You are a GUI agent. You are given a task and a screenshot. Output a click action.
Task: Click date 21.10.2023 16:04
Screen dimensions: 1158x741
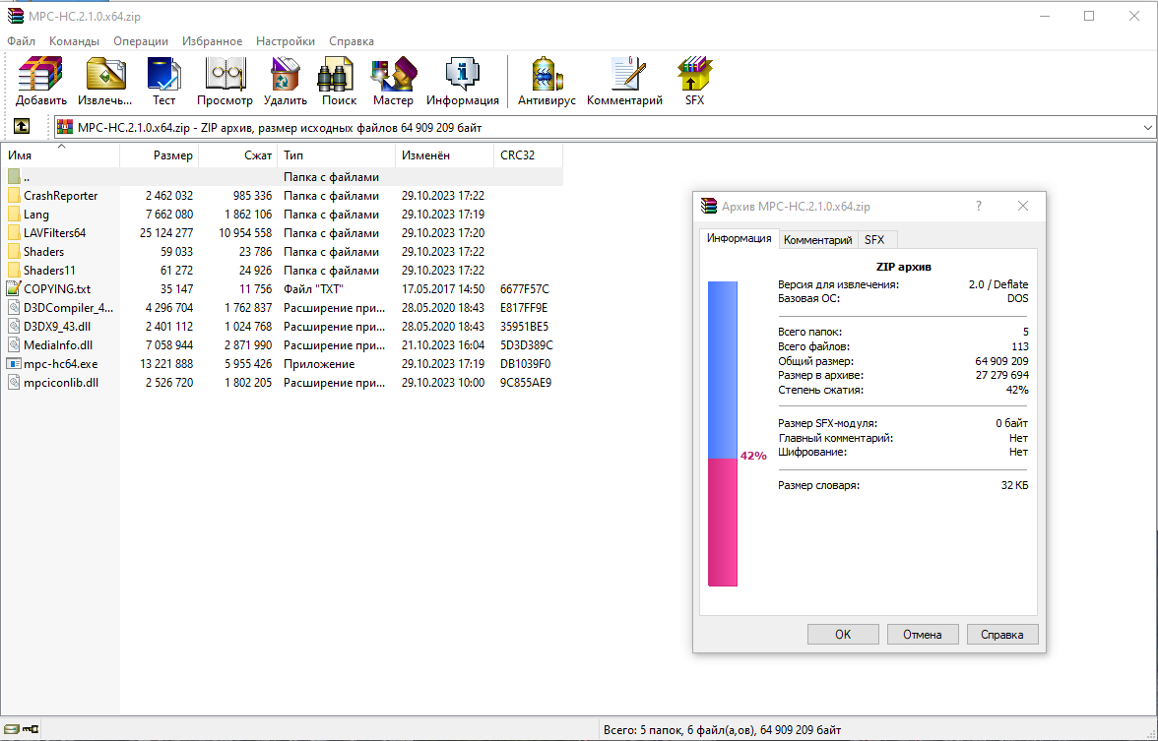[443, 344]
